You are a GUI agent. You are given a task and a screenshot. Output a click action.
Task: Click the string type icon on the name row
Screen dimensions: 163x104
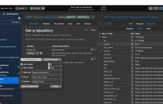click(132, 44)
